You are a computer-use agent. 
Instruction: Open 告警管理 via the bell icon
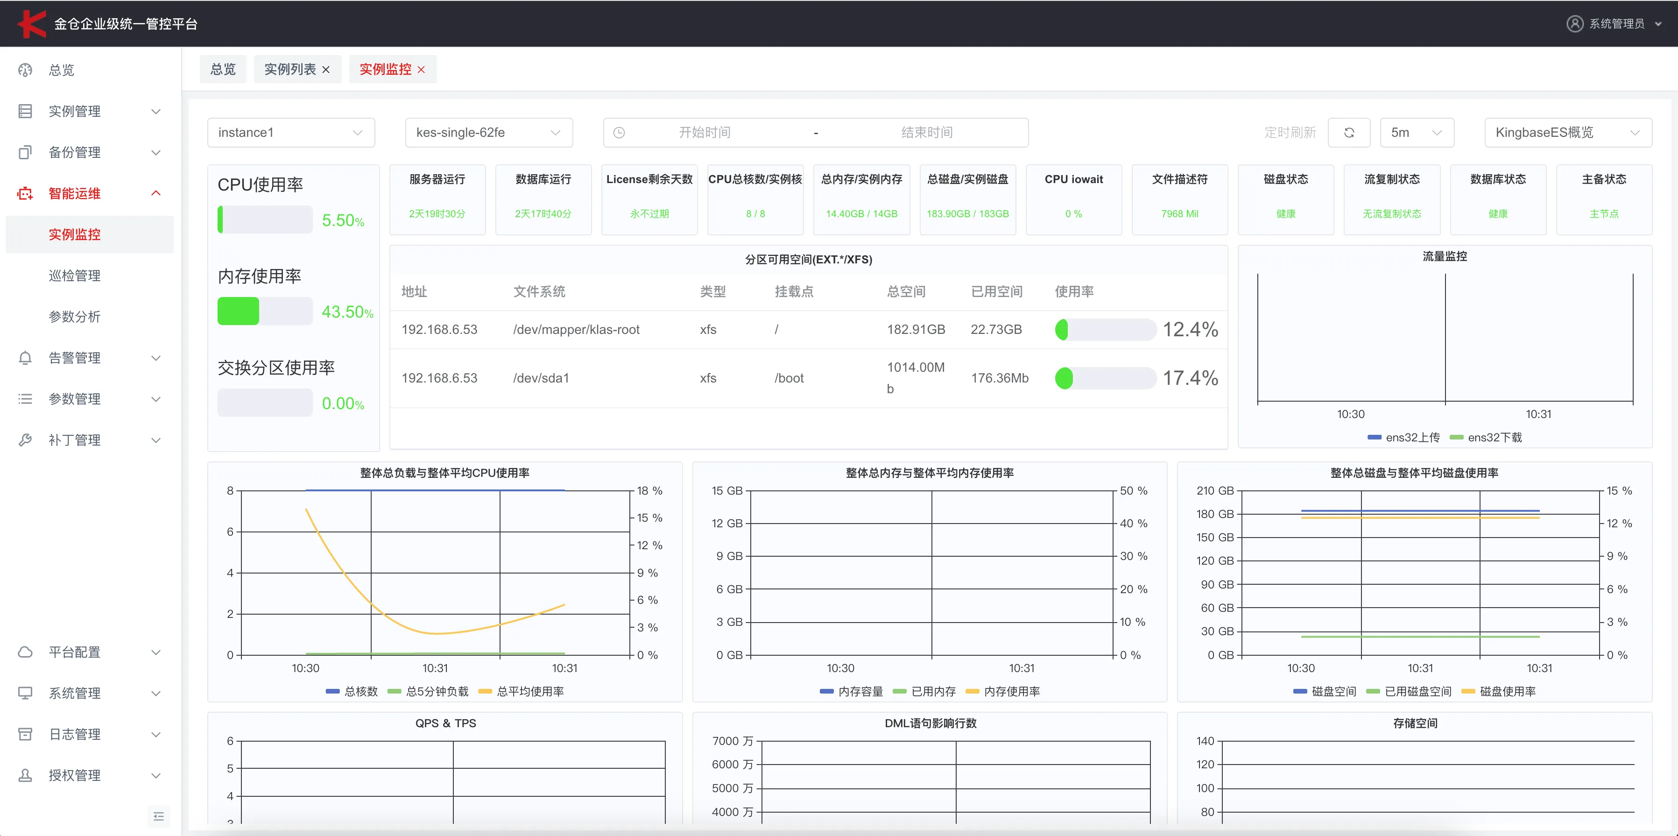tap(25, 357)
